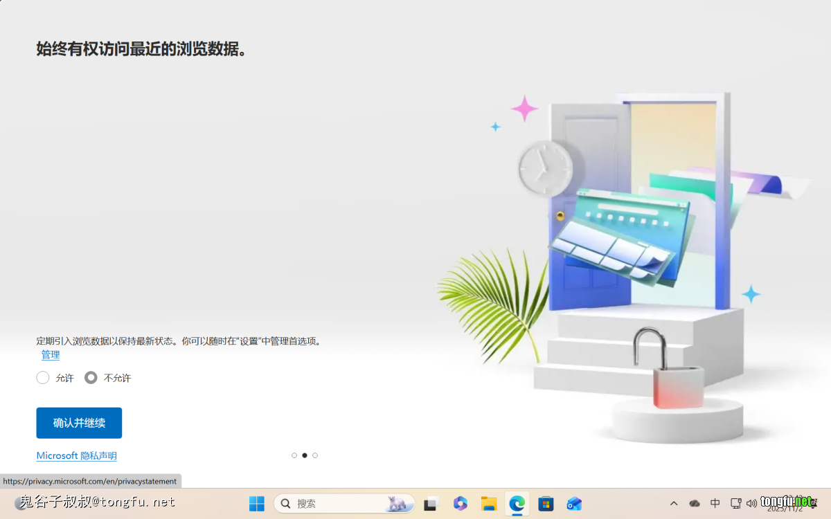The height and width of the screenshot is (519, 831).
Task: Switch input method via 中 indicator
Action: (x=715, y=504)
